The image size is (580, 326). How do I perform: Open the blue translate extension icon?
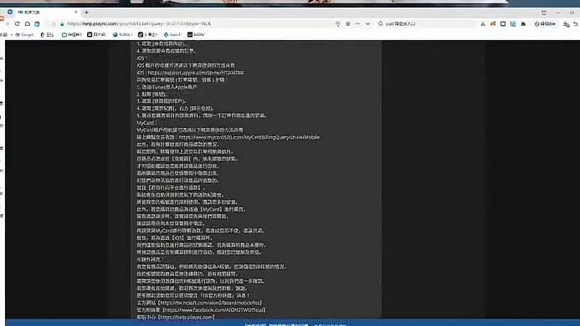pyautogui.click(x=513, y=23)
